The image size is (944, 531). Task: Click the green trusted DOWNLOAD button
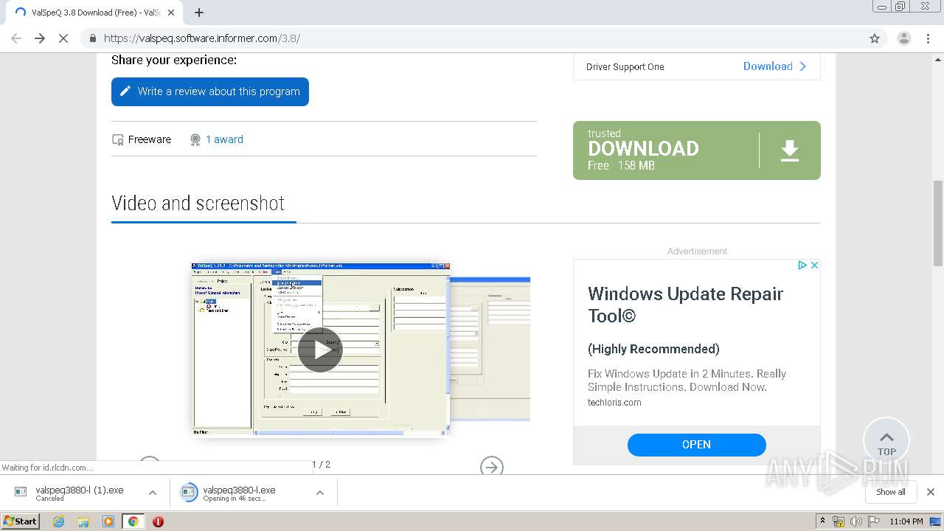pyautogui.click(x=697, y=150)
